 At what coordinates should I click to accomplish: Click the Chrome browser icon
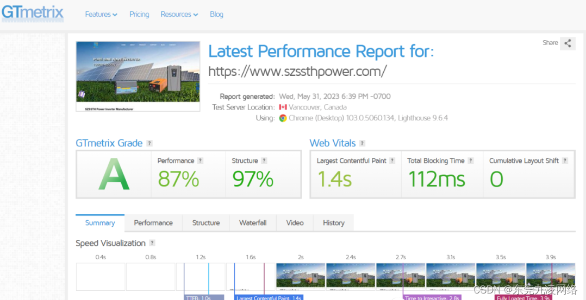pos(283,118)
